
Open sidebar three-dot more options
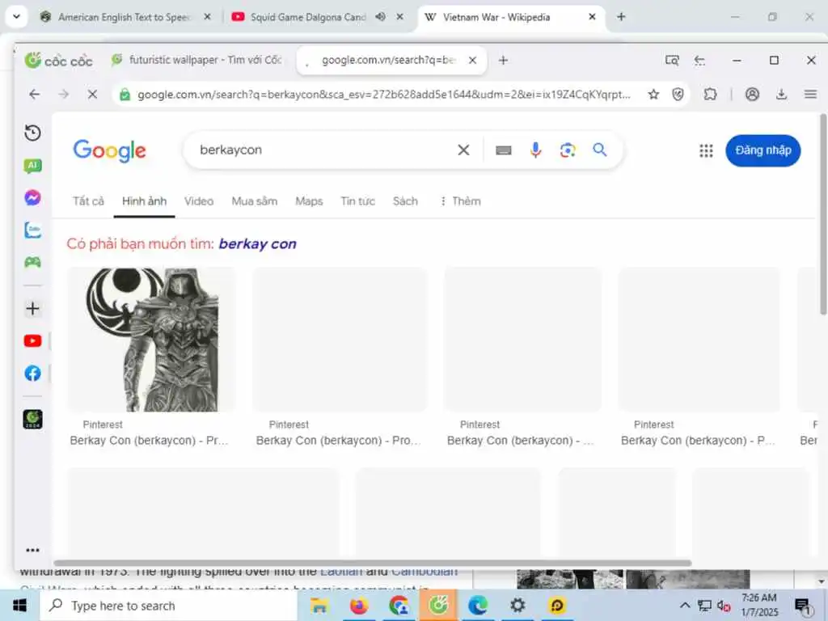[32, 550]
